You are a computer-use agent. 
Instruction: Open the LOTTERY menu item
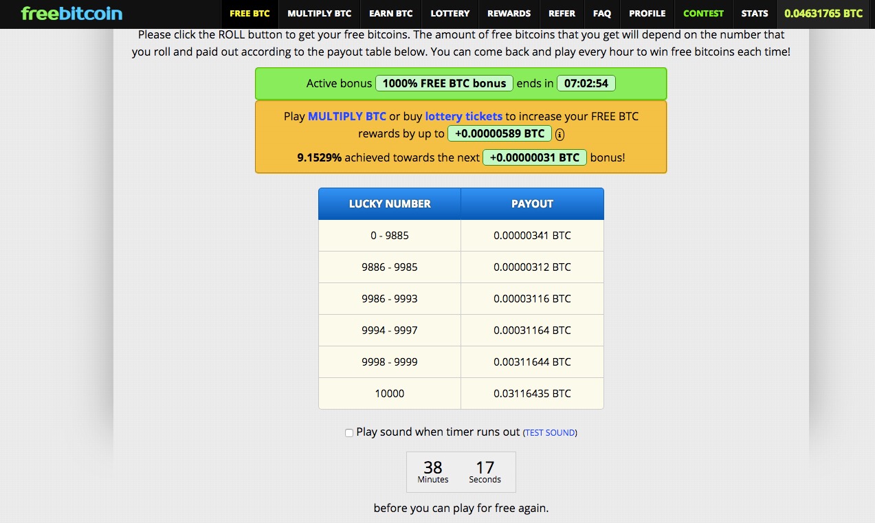click(x=450, y=14)
